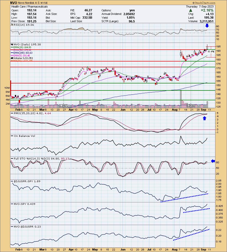Screen dimensions: 227x252
Task: Click the 'RSI(14) 69.06' indicator label
Action: click(24, 25)
